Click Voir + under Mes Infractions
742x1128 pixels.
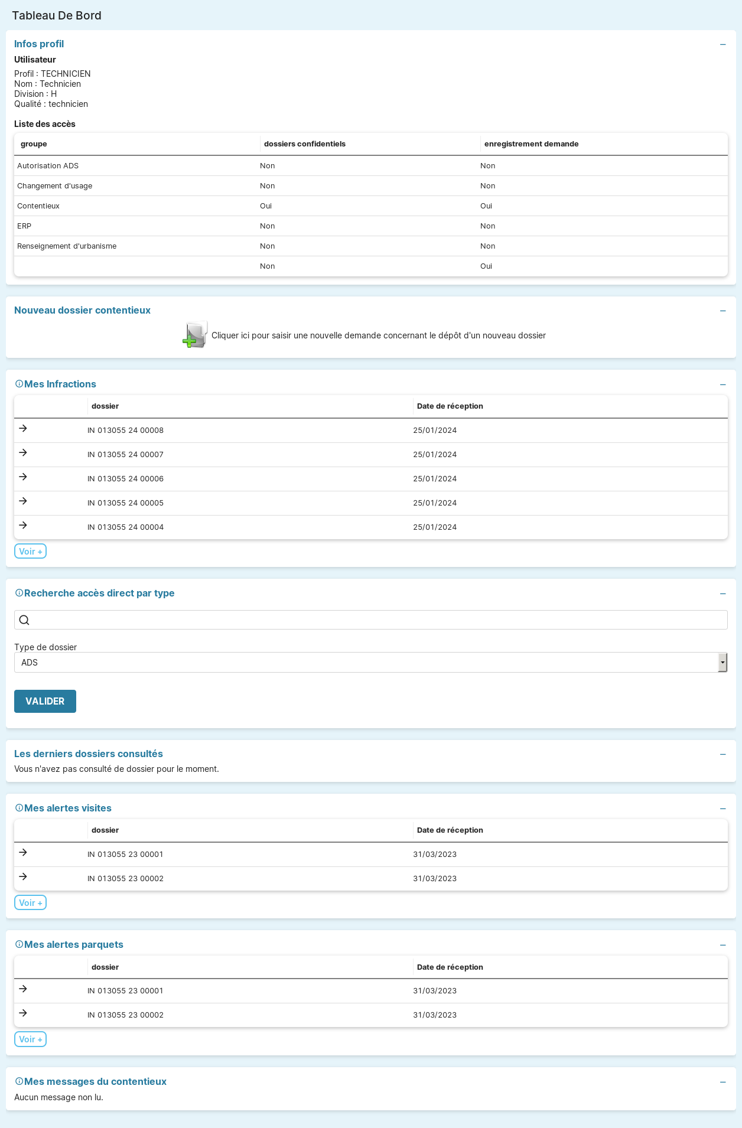click(x=30, y=551)
